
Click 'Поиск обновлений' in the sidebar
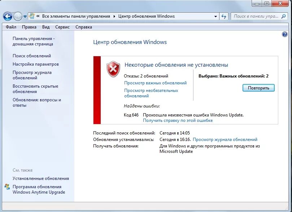point(32,56)
